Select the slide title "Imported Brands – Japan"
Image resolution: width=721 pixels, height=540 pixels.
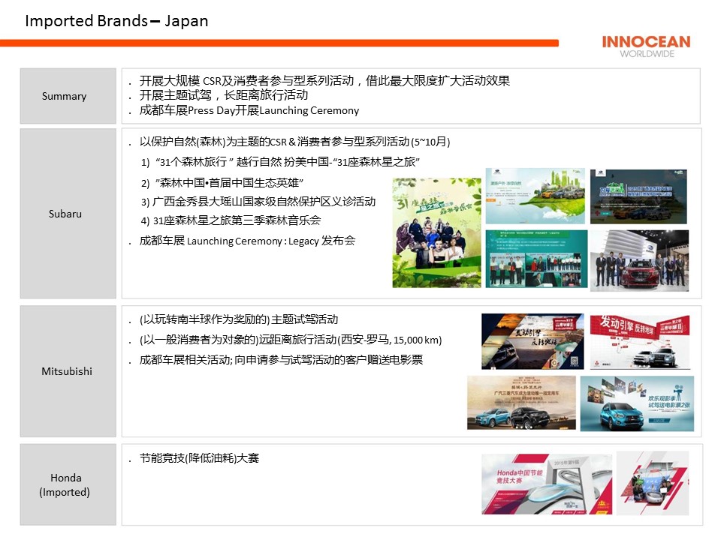click(x=116, y=21)
